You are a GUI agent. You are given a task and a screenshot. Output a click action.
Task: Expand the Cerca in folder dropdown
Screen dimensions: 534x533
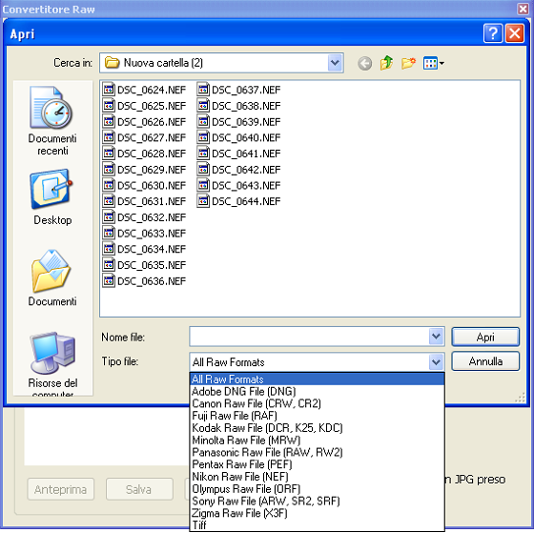(x=335, y=63)
